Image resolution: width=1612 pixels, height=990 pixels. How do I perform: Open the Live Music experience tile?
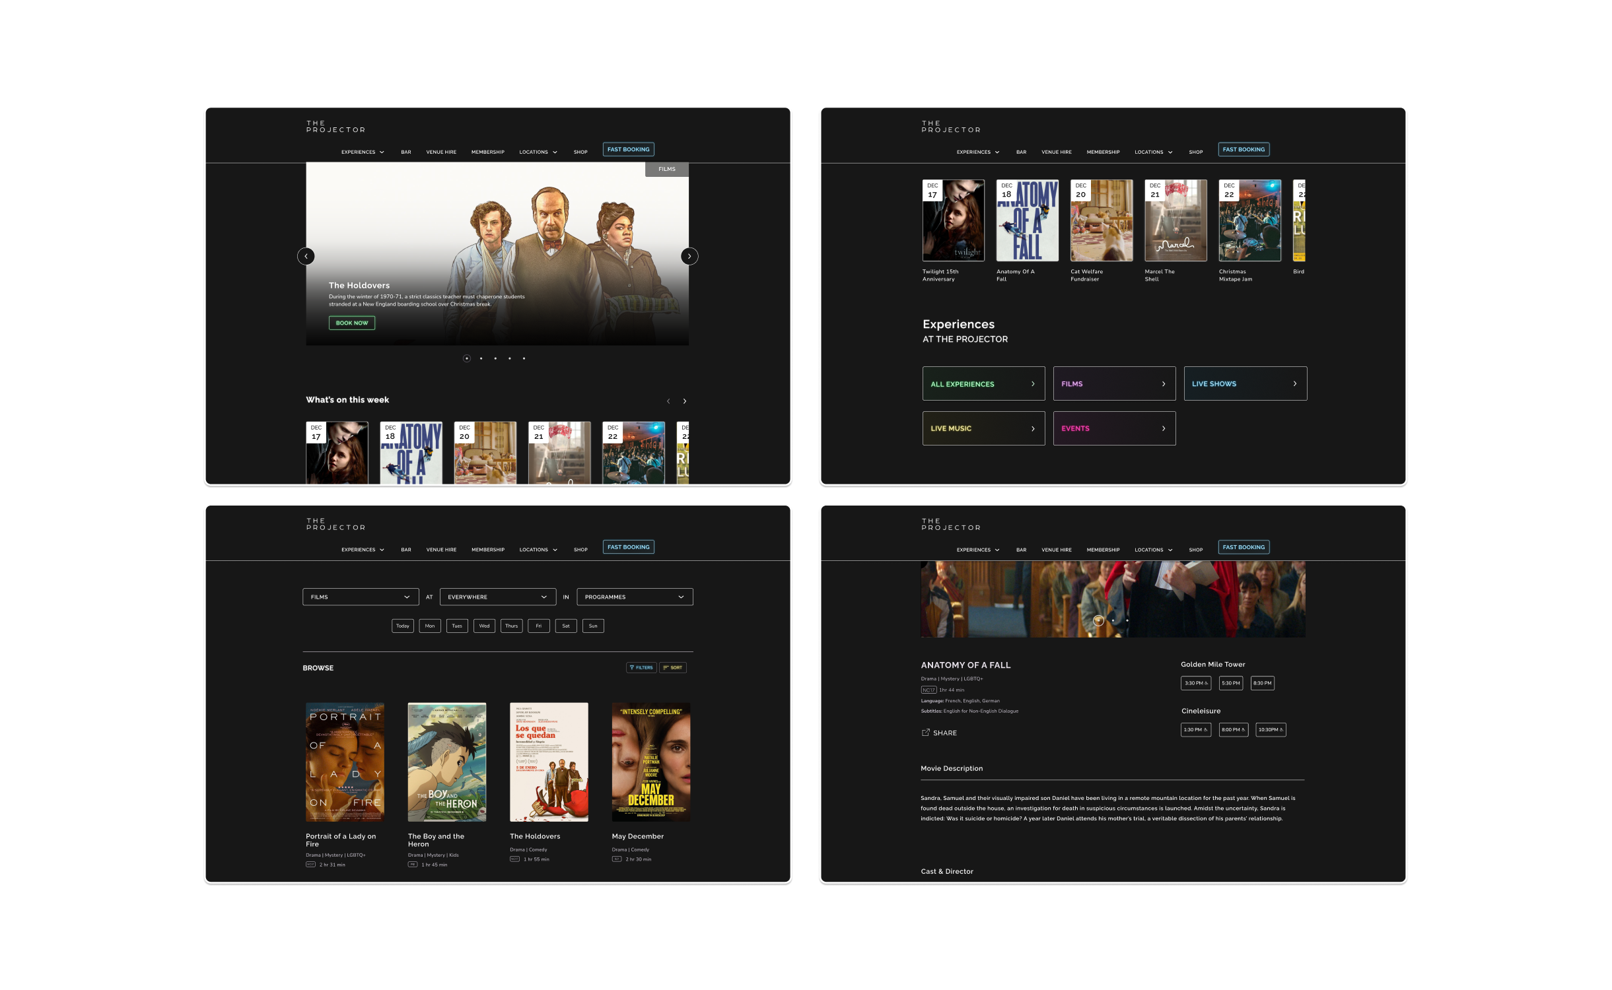[x=983, y=428]
